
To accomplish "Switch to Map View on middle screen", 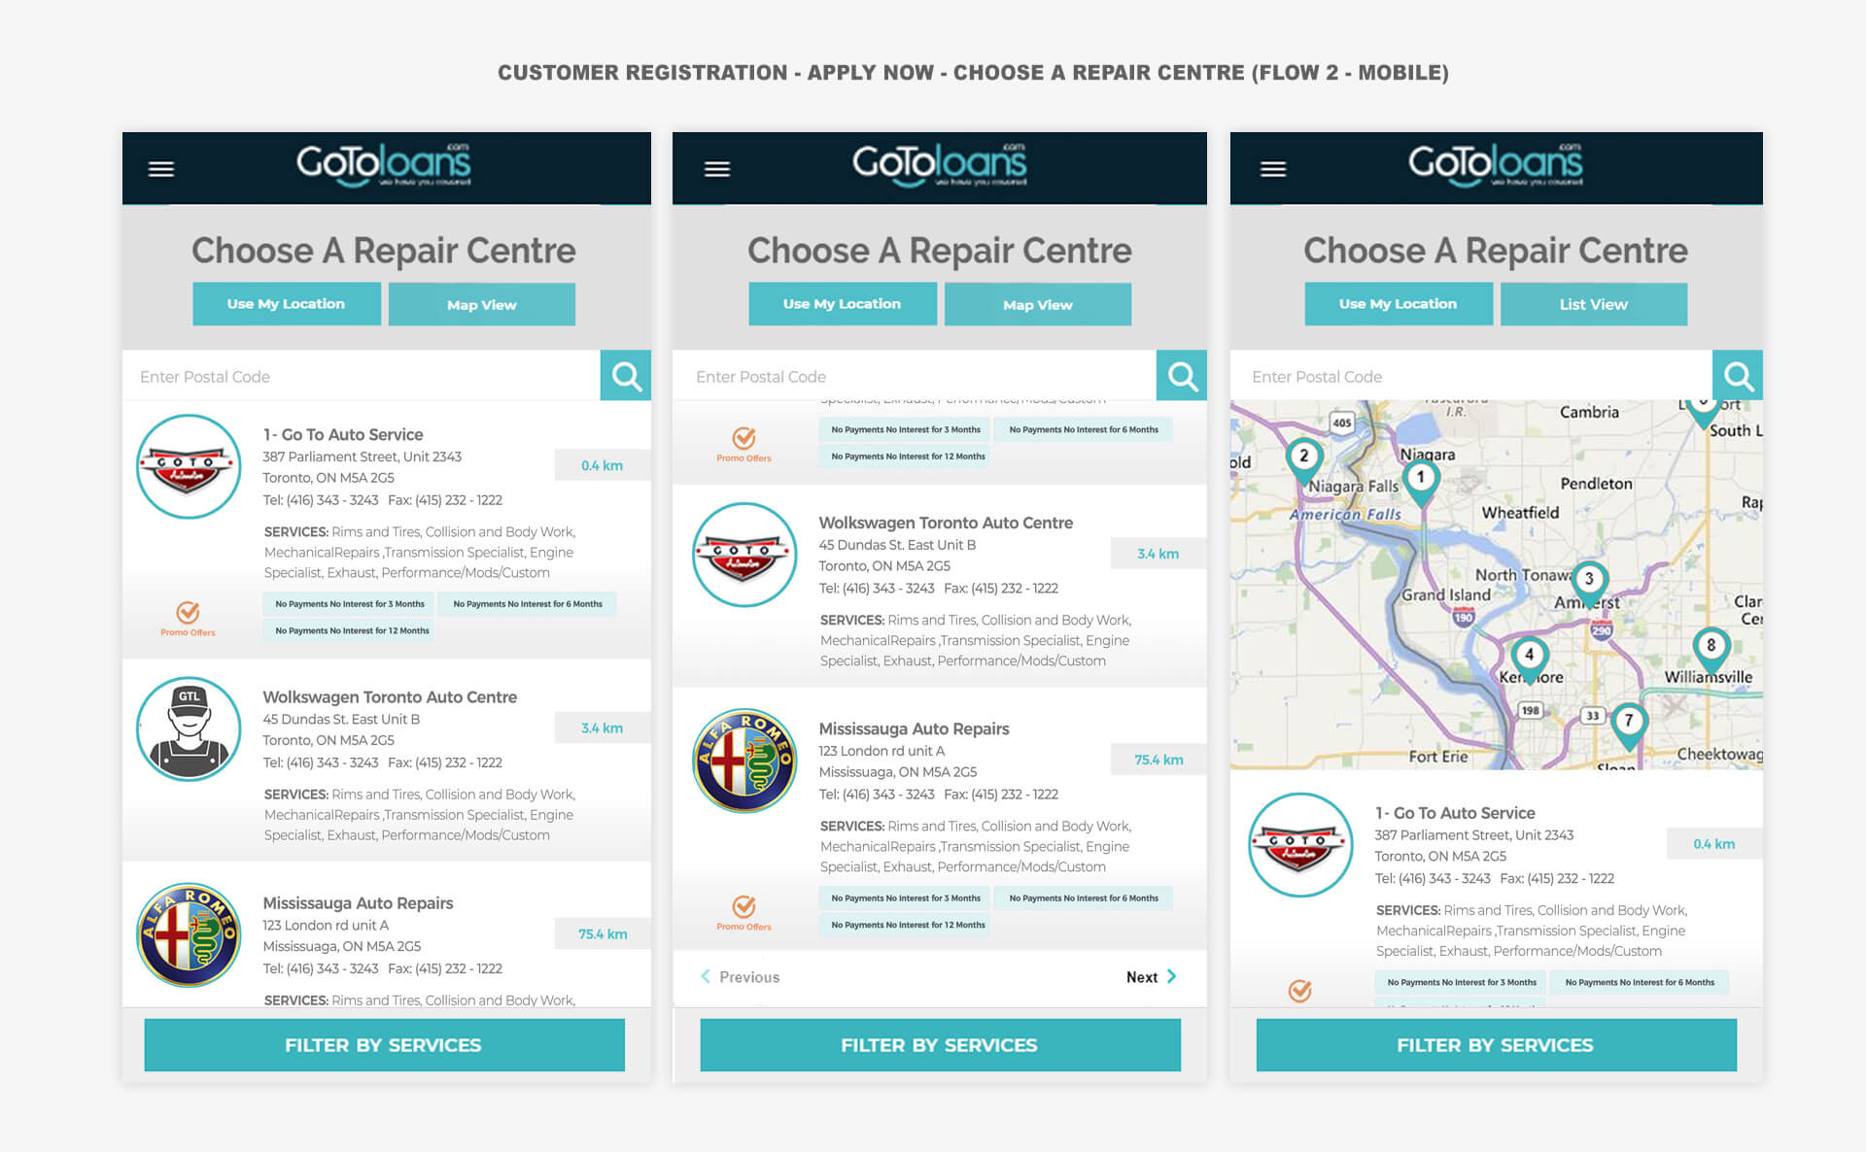I will tap(1038, 304).
